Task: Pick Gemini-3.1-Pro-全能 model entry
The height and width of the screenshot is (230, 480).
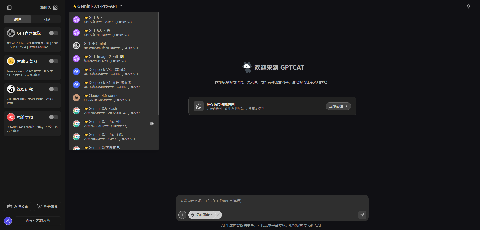Action: click(114, 137)
